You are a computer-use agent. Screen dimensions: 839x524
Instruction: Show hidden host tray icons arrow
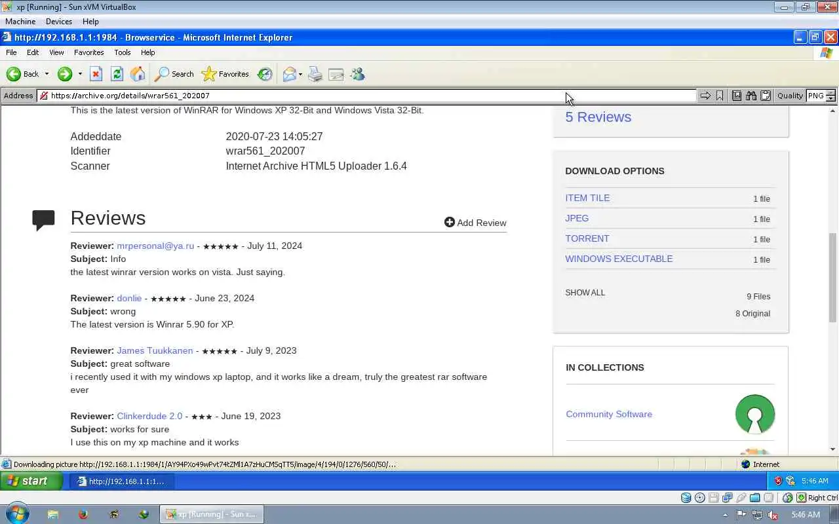(725, 515)
